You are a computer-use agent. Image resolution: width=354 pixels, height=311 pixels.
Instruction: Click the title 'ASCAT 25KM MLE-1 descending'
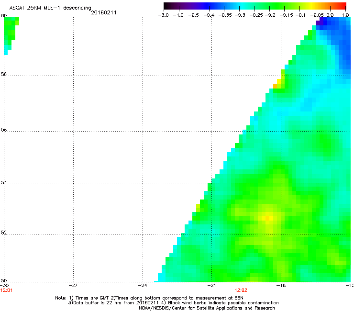[50, 8]
